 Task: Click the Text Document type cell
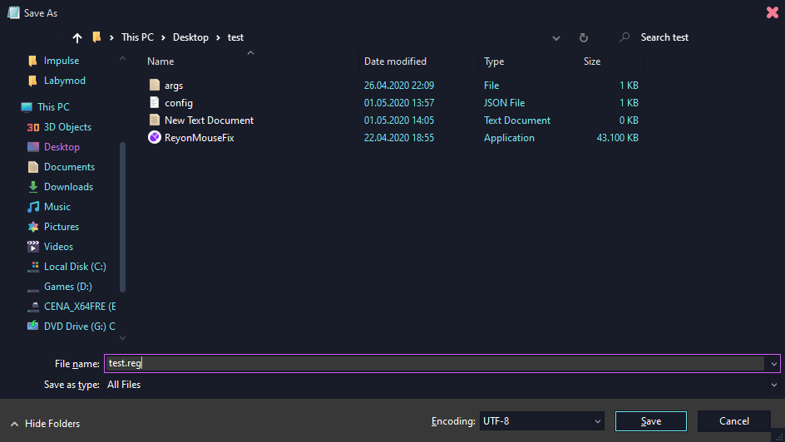[x=517, y=120]
